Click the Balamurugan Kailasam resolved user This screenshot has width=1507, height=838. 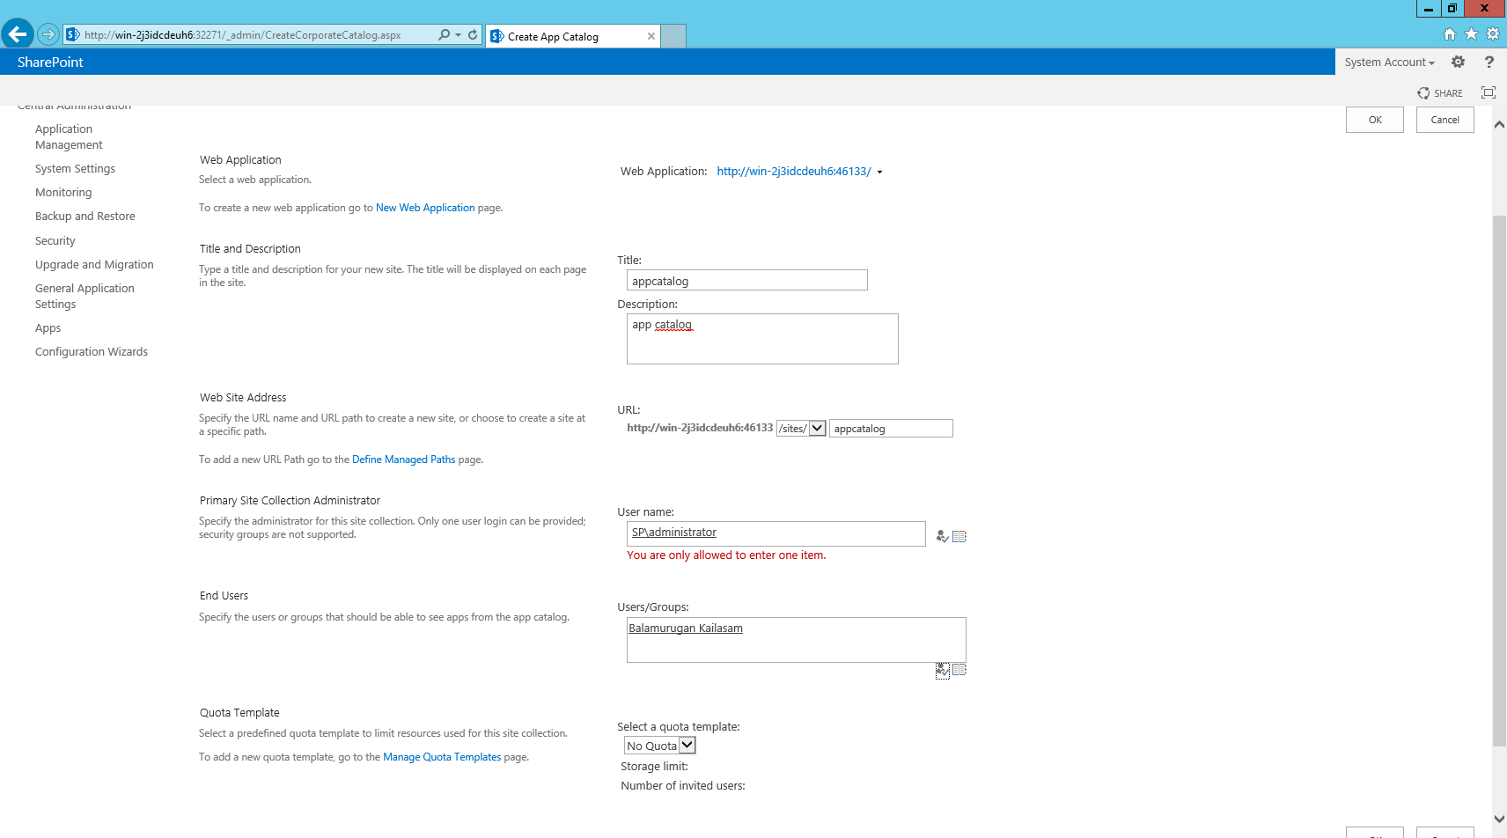686,628
